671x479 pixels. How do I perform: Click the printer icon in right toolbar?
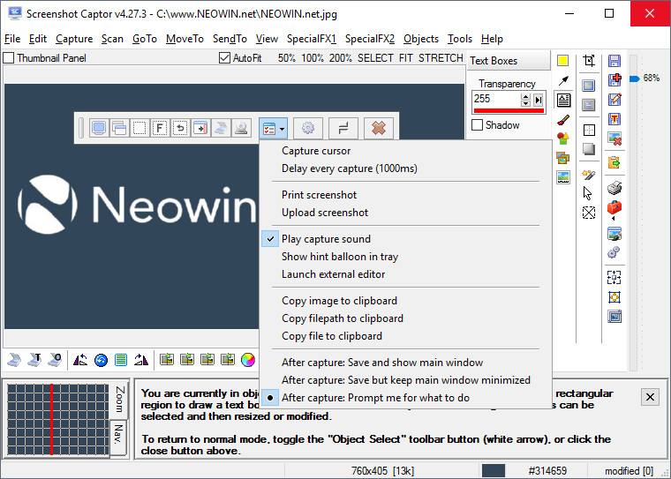pyautogui.click(x=614, y=188)
